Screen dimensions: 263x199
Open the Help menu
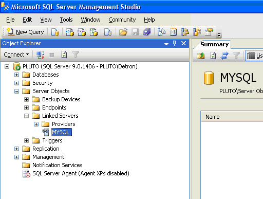point(149,20)
